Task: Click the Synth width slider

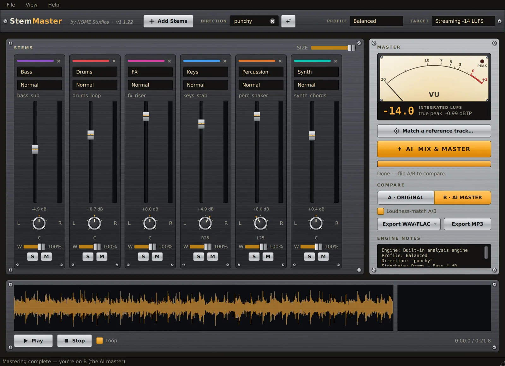Action: pyautogui.click(x=312, y=247)
